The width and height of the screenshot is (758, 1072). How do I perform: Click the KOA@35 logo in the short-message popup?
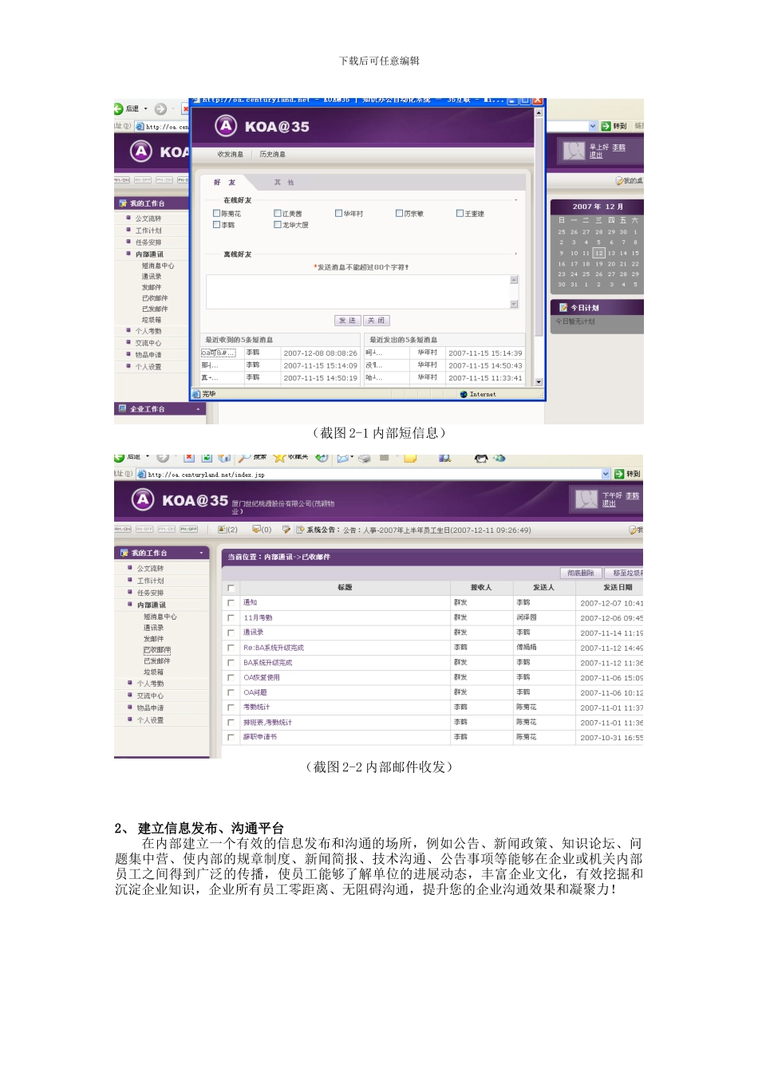tap(262, 126)
